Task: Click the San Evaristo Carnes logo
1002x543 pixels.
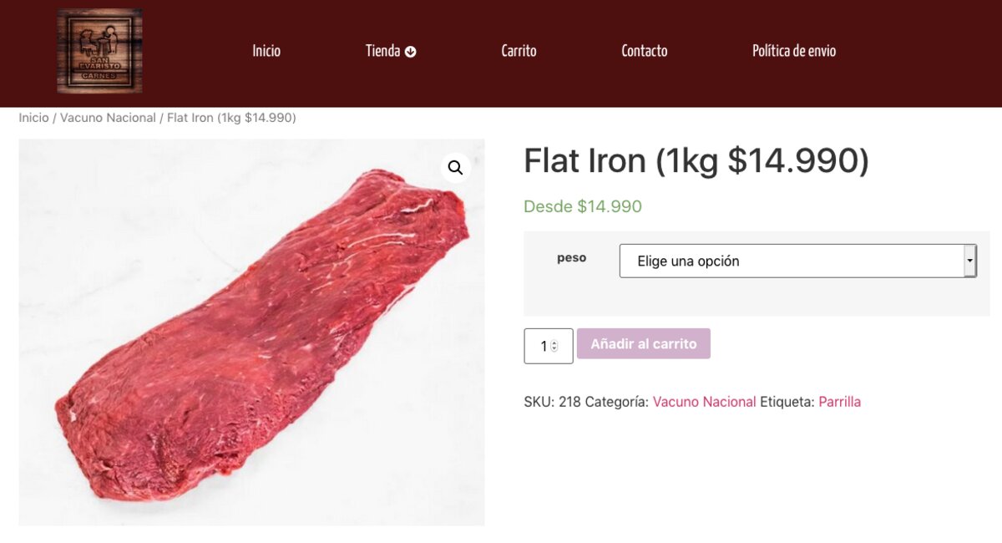Action: 99,51
